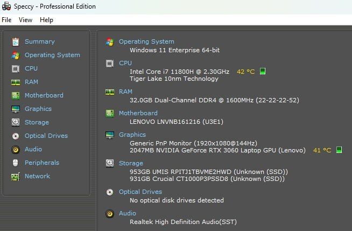Open the CPU heading link in summary

click(125, 64)
